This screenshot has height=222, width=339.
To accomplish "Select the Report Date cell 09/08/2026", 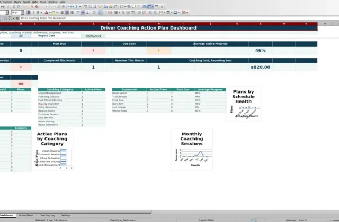I will click(93, 36).
